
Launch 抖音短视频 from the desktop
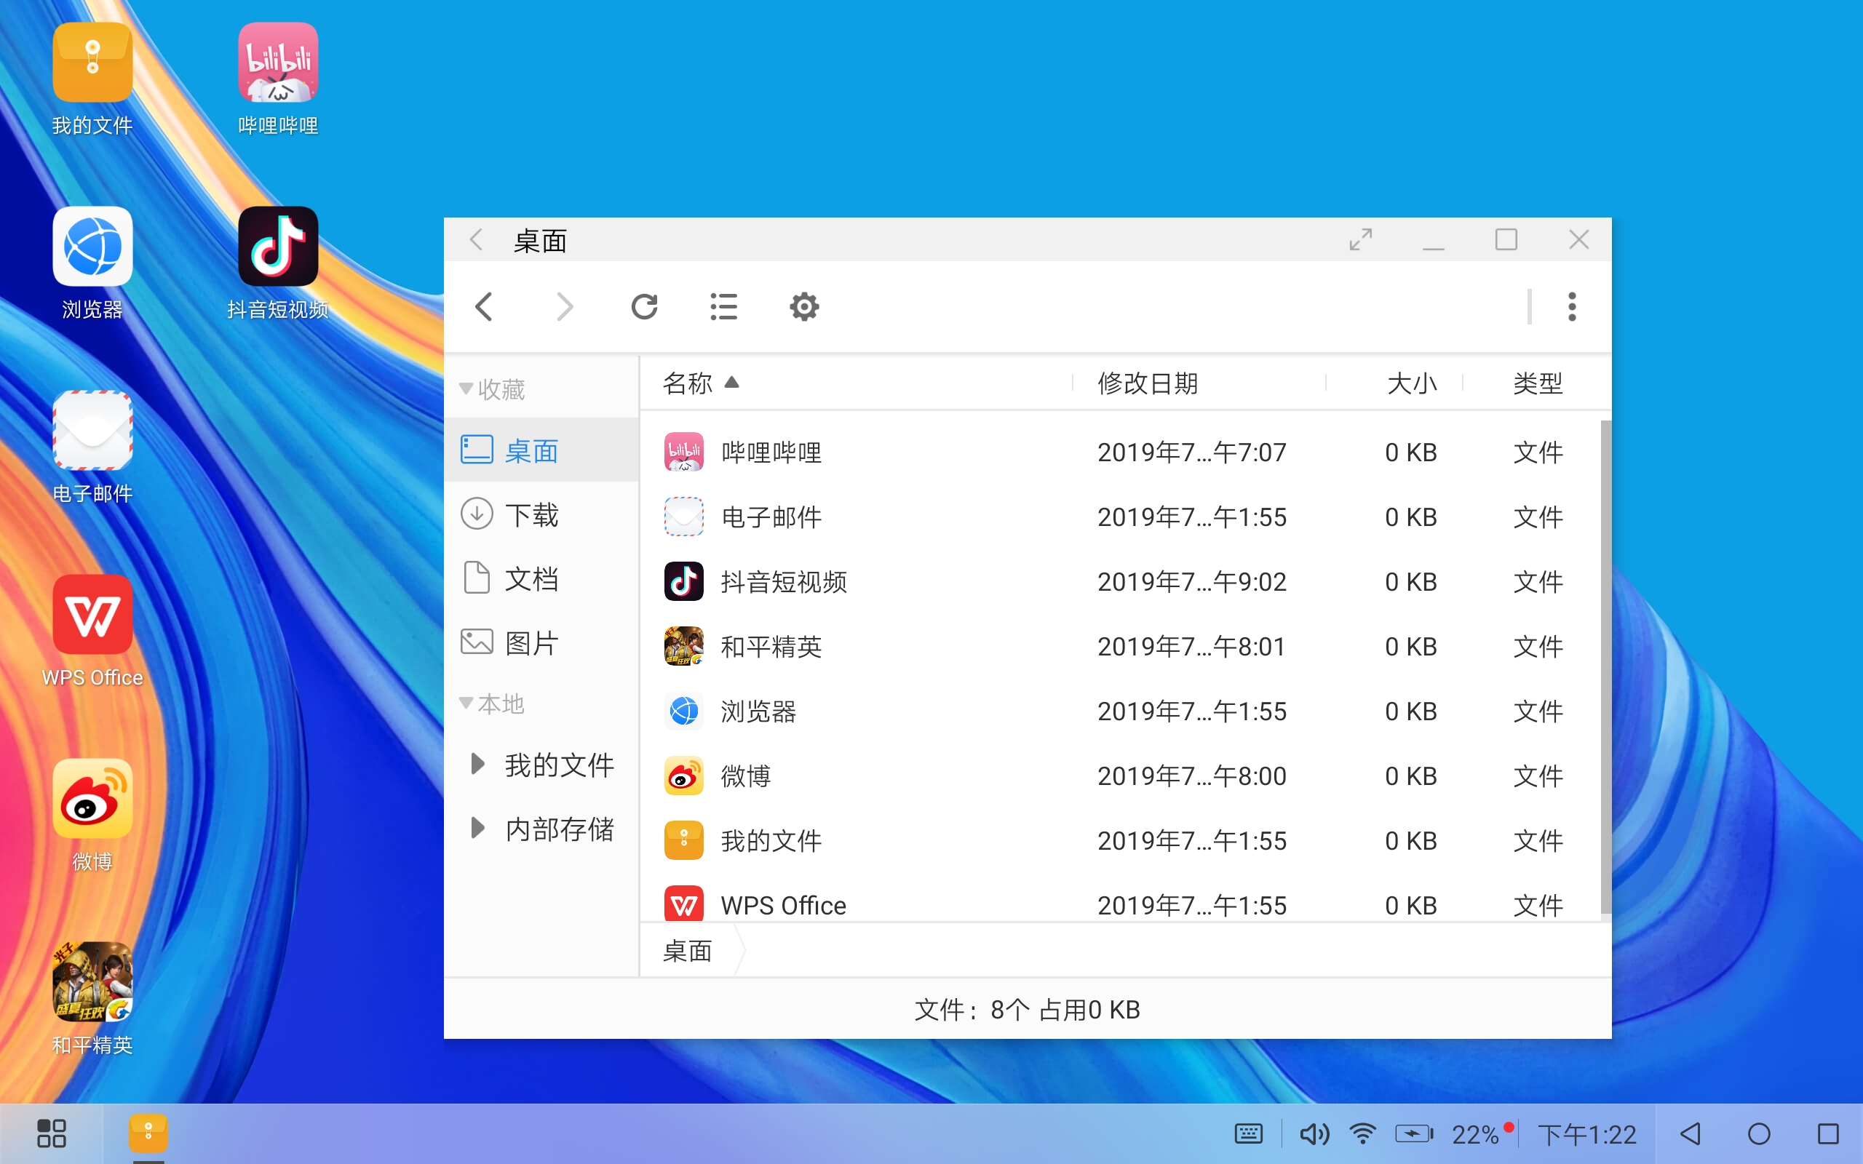[x=278, y=247]
